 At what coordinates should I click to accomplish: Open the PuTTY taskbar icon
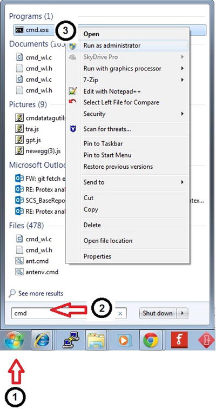[x=72, y=340]
